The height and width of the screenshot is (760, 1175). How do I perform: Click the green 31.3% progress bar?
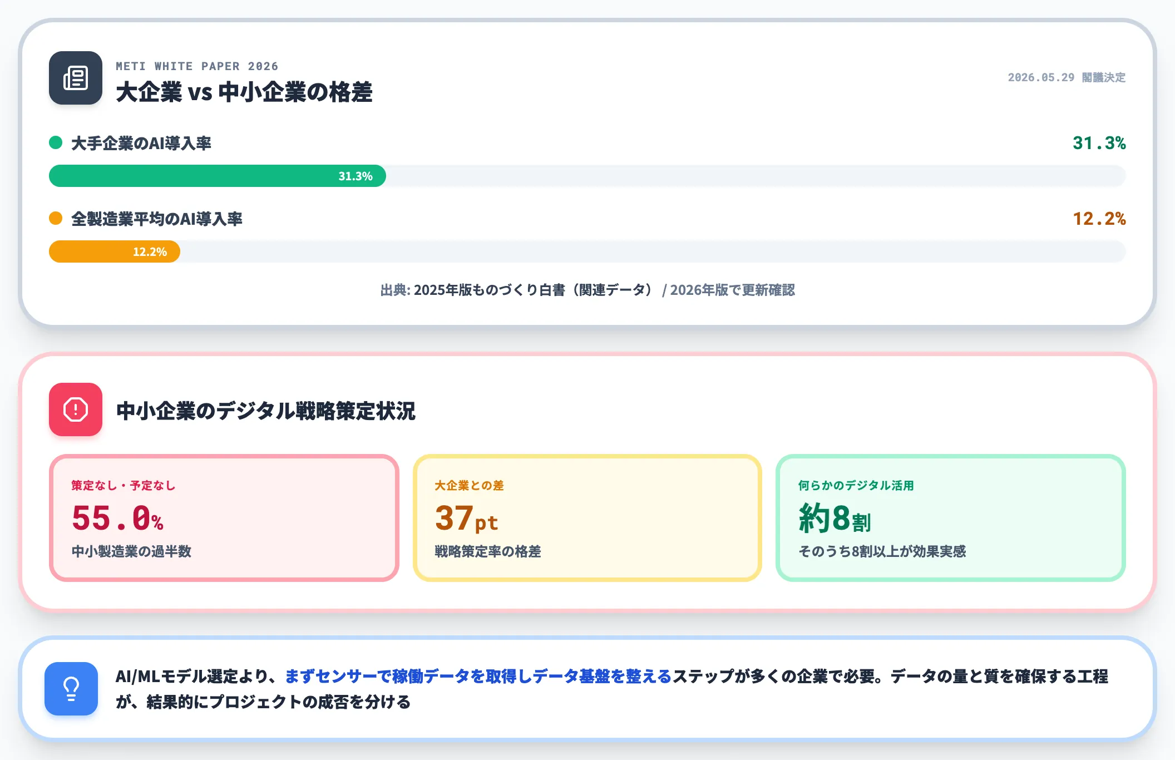tap(218, 176)
